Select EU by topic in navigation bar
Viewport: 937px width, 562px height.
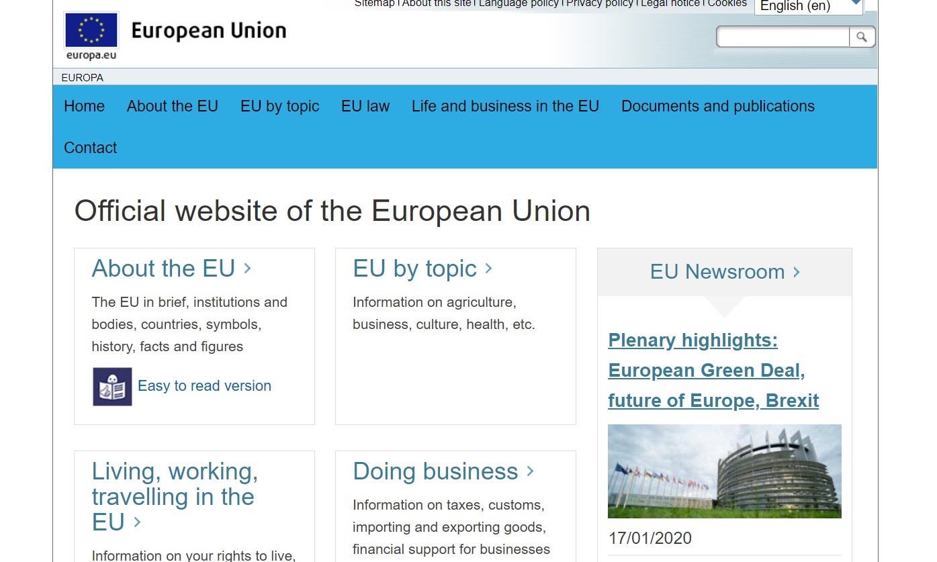pyautogui.click(x=279, y=106)
